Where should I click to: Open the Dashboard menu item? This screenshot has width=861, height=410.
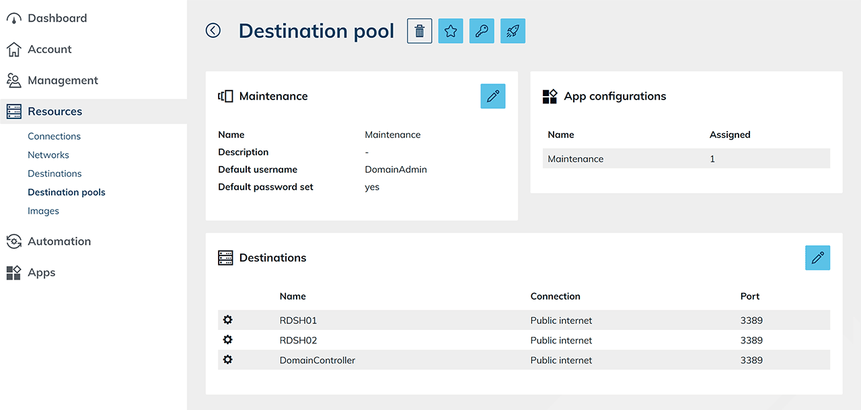click(57, 18)
